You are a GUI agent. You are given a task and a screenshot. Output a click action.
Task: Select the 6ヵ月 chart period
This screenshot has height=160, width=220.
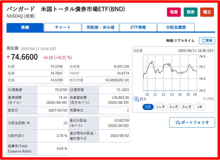point(187,107)
